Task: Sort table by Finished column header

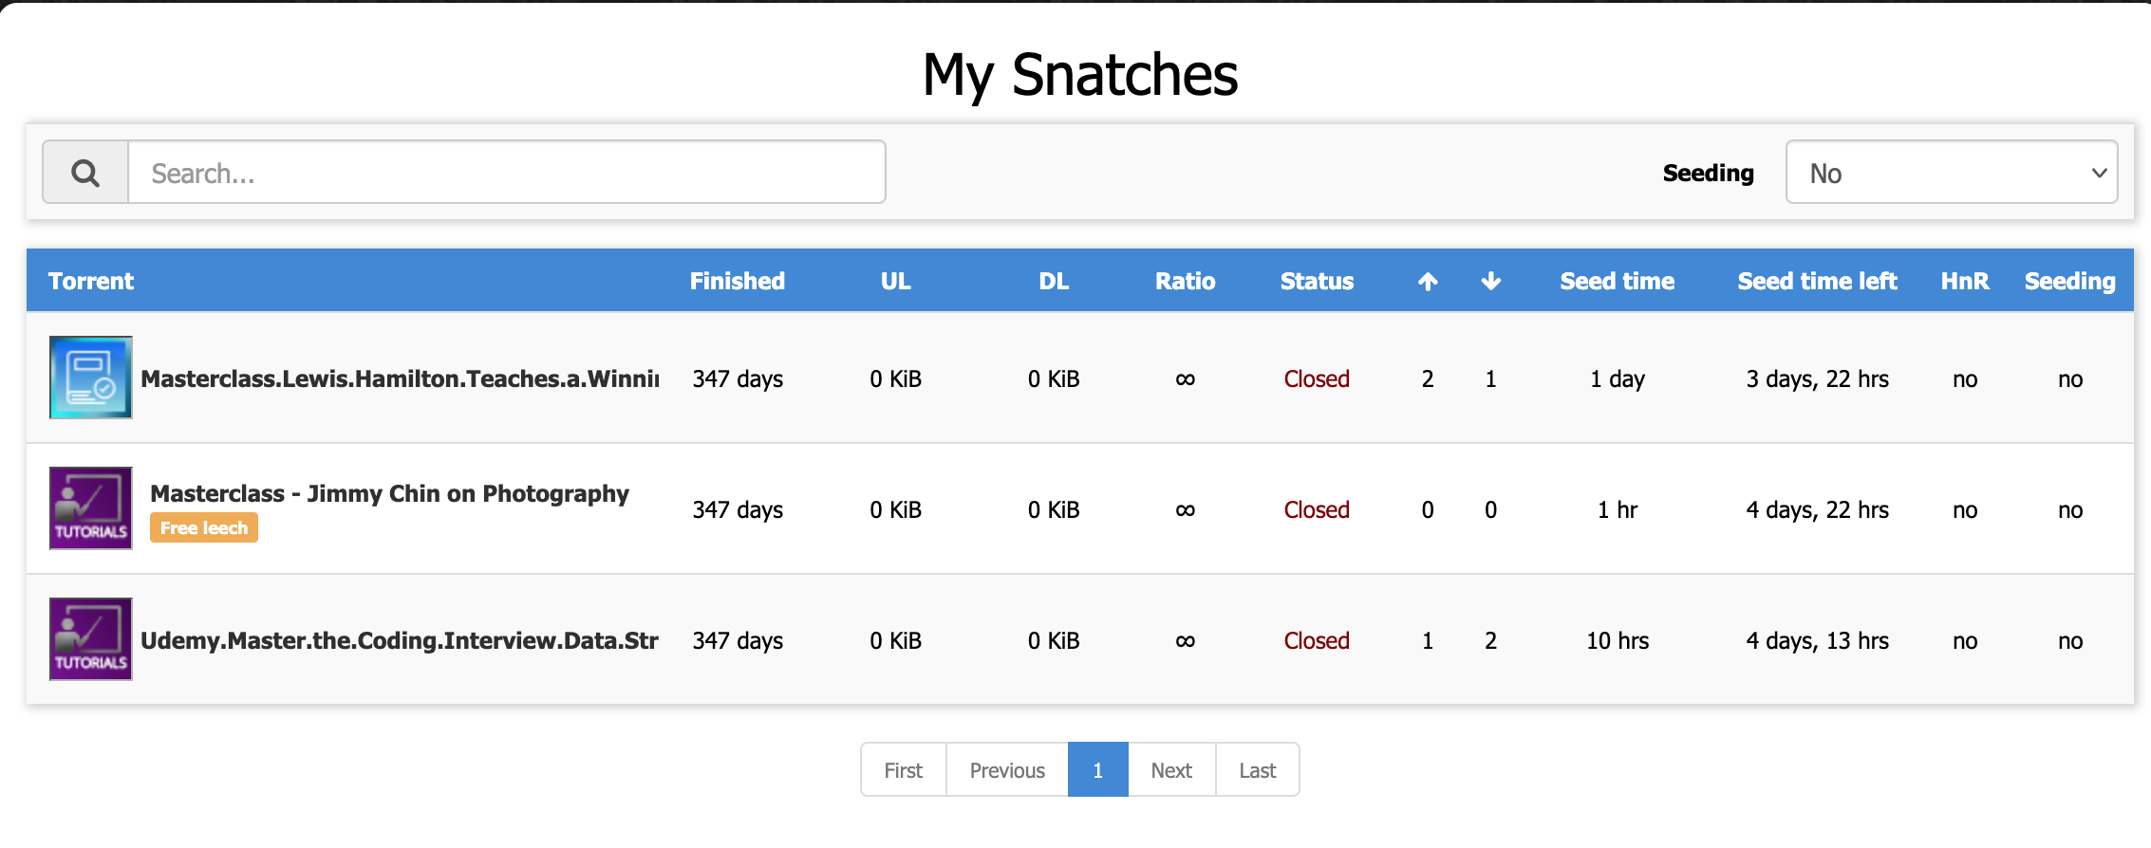Action: coord(737,281)
